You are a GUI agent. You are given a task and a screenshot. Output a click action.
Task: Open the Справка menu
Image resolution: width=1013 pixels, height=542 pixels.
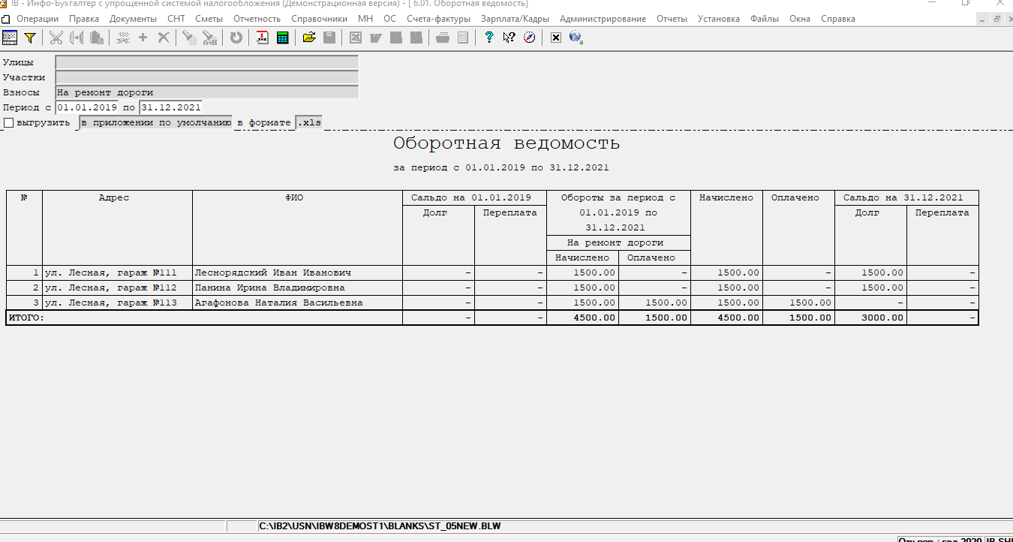pyautogui.click(x=837, y=19)
